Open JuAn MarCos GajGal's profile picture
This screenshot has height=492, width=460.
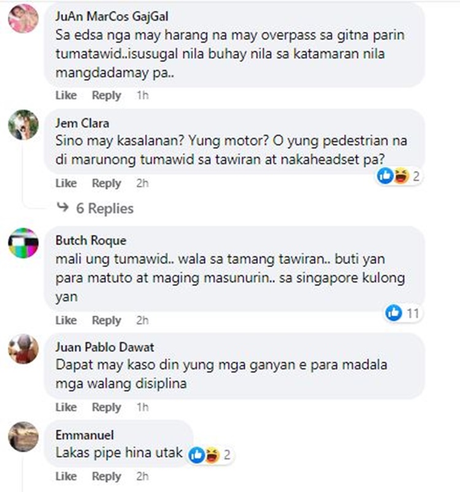[23, 18]
